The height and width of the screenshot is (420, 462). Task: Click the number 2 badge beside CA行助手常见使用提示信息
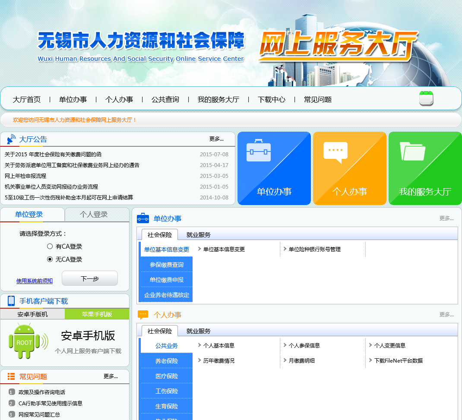[12, 403]
